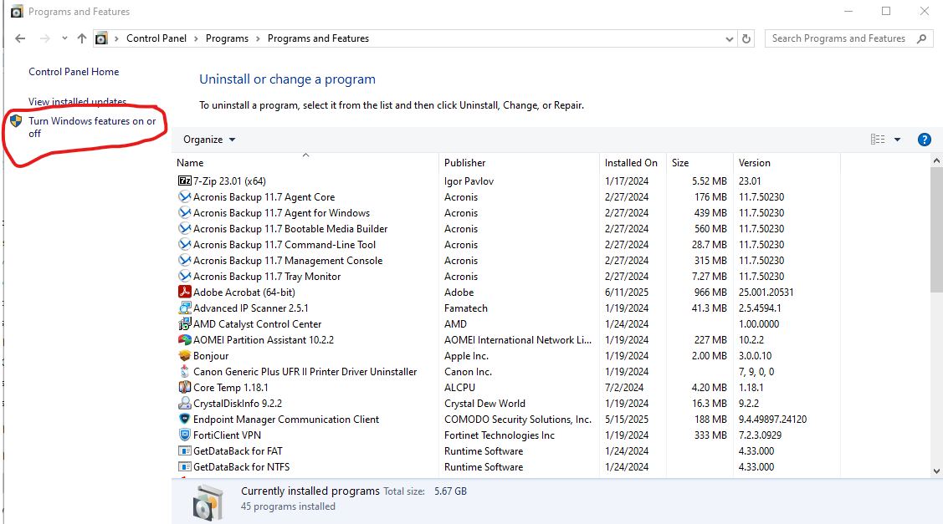Click the Bonjour program icon
943x524 pixels.
pos(185,356)
